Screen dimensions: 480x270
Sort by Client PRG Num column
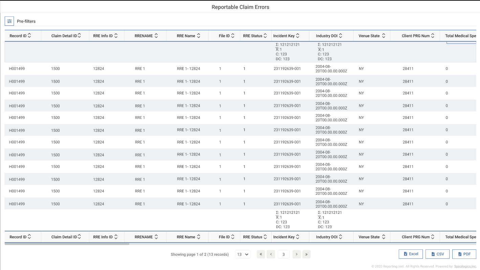click(x=433, y=36)
